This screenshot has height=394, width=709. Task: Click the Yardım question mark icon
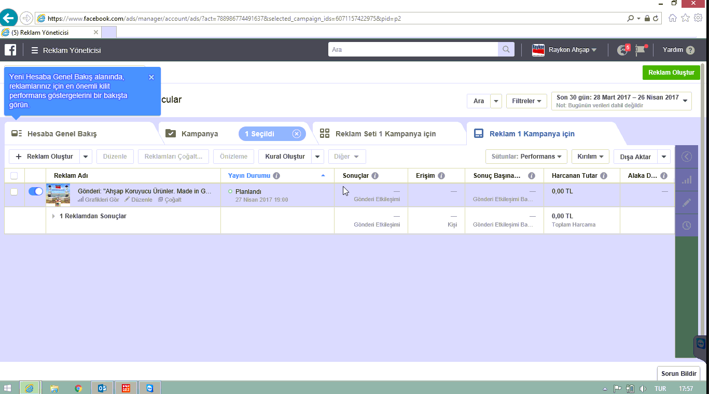[690, 50]
